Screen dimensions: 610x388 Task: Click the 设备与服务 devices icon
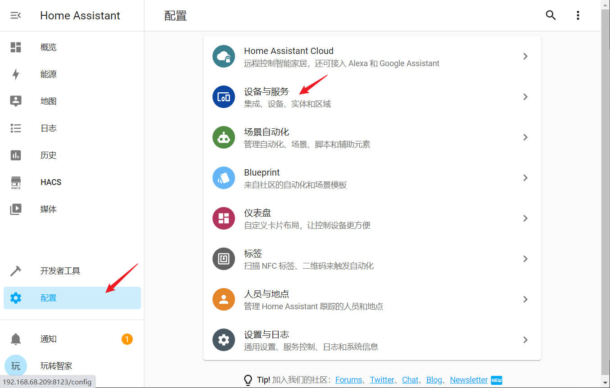pyautogui.click(x=224, y=97)
